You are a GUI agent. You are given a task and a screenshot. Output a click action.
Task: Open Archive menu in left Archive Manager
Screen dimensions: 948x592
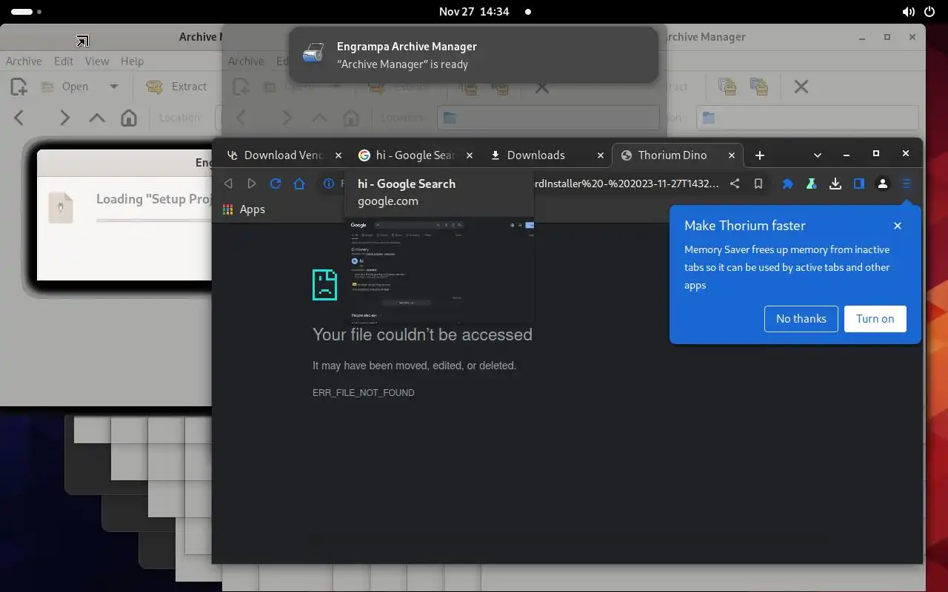tap(24, 61)
